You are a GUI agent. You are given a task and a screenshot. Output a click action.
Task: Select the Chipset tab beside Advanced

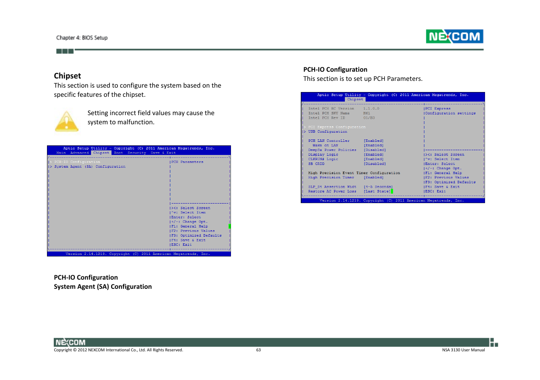coord(101,153)
